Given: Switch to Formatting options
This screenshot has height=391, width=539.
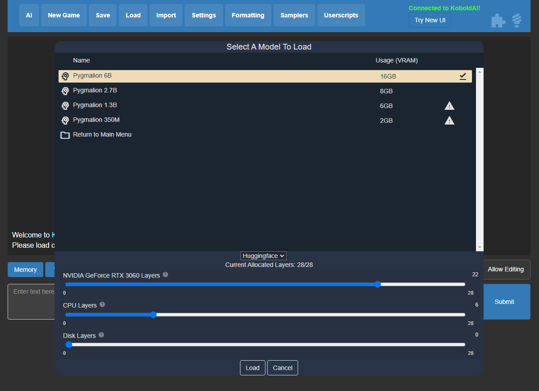Looking at the screenshot, I should (248, 15).
